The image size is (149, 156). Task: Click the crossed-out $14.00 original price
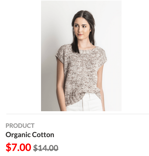(46, 148)
